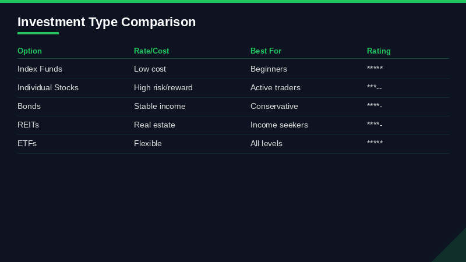
Task: Click the 'Investment Type Comparison' slide title
Action: (107, 22)
